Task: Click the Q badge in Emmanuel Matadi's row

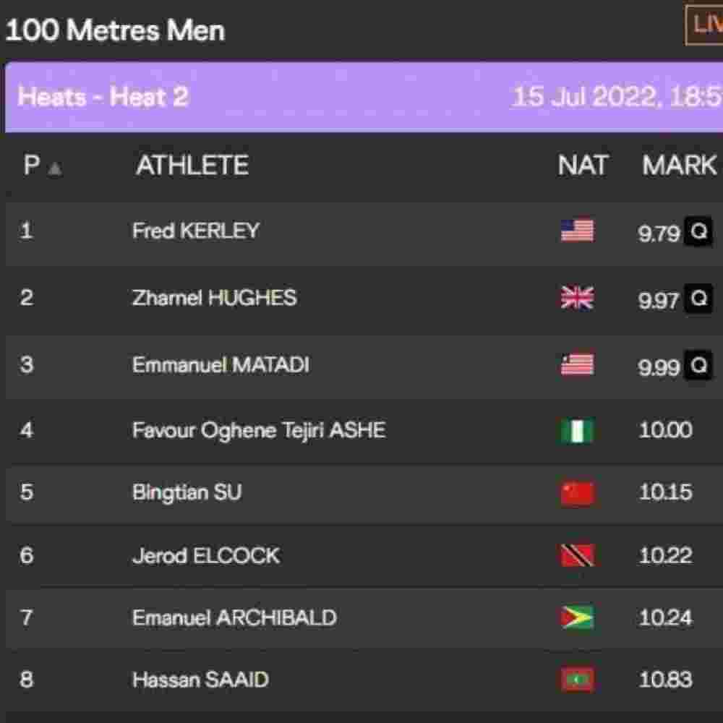Action: (x=698, y=365)
